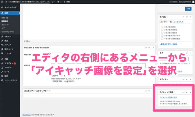Open カテゴリー submenu item in sidebar
The image size is (195, 117).
coord(5,25)
